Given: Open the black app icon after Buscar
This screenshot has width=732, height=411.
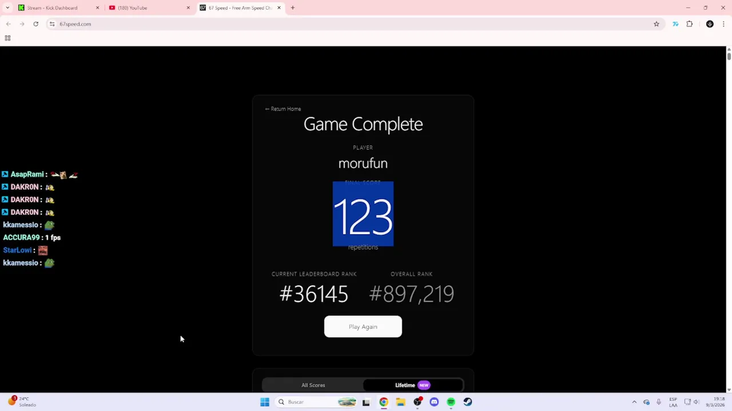Looking at the screenshot, I should coord(366,402).
